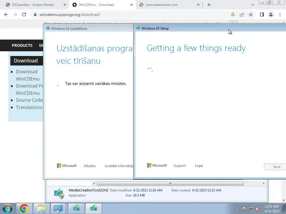Viewport: 286px width, 214px height.
Task: Click Date modified 4/21/2023 12:16 AM value
Action: 147,190
